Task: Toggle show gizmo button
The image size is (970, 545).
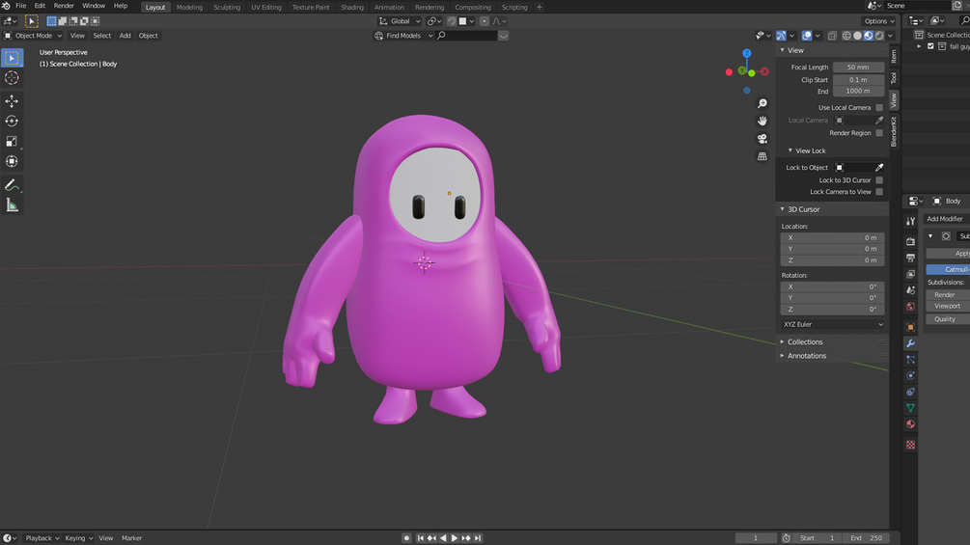Action: tap(782, 36)
